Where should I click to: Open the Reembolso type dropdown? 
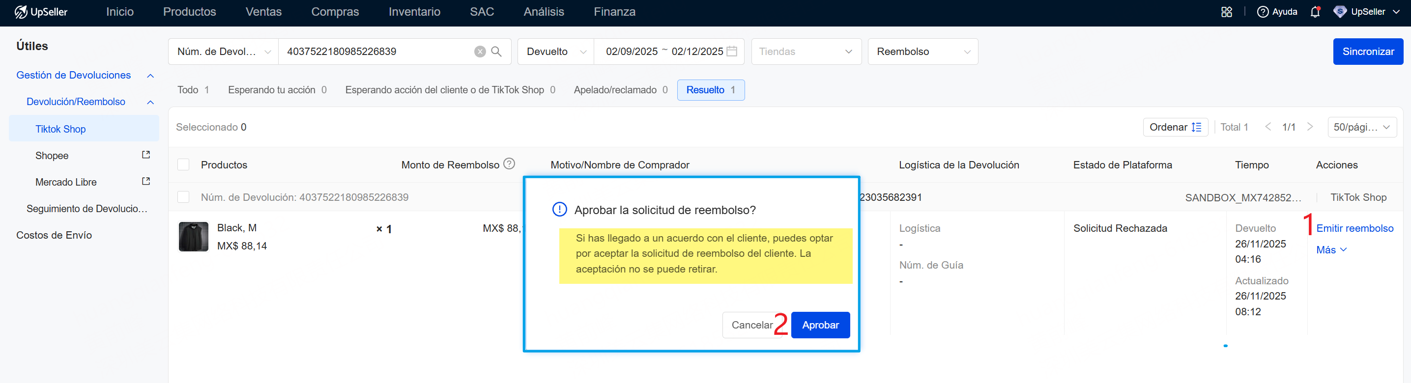point(923,52)
